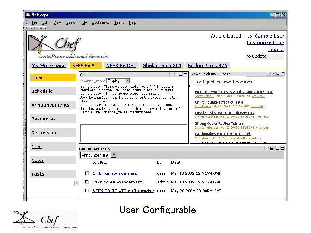The image size is (311, 233).
Task: Open the Bookmarks menu
Action: 101,22
